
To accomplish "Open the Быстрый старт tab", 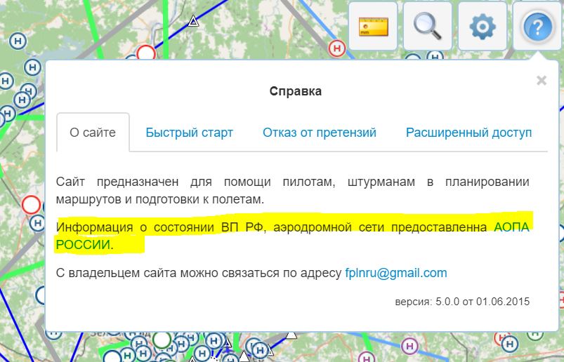I will (x=189, y=133).
